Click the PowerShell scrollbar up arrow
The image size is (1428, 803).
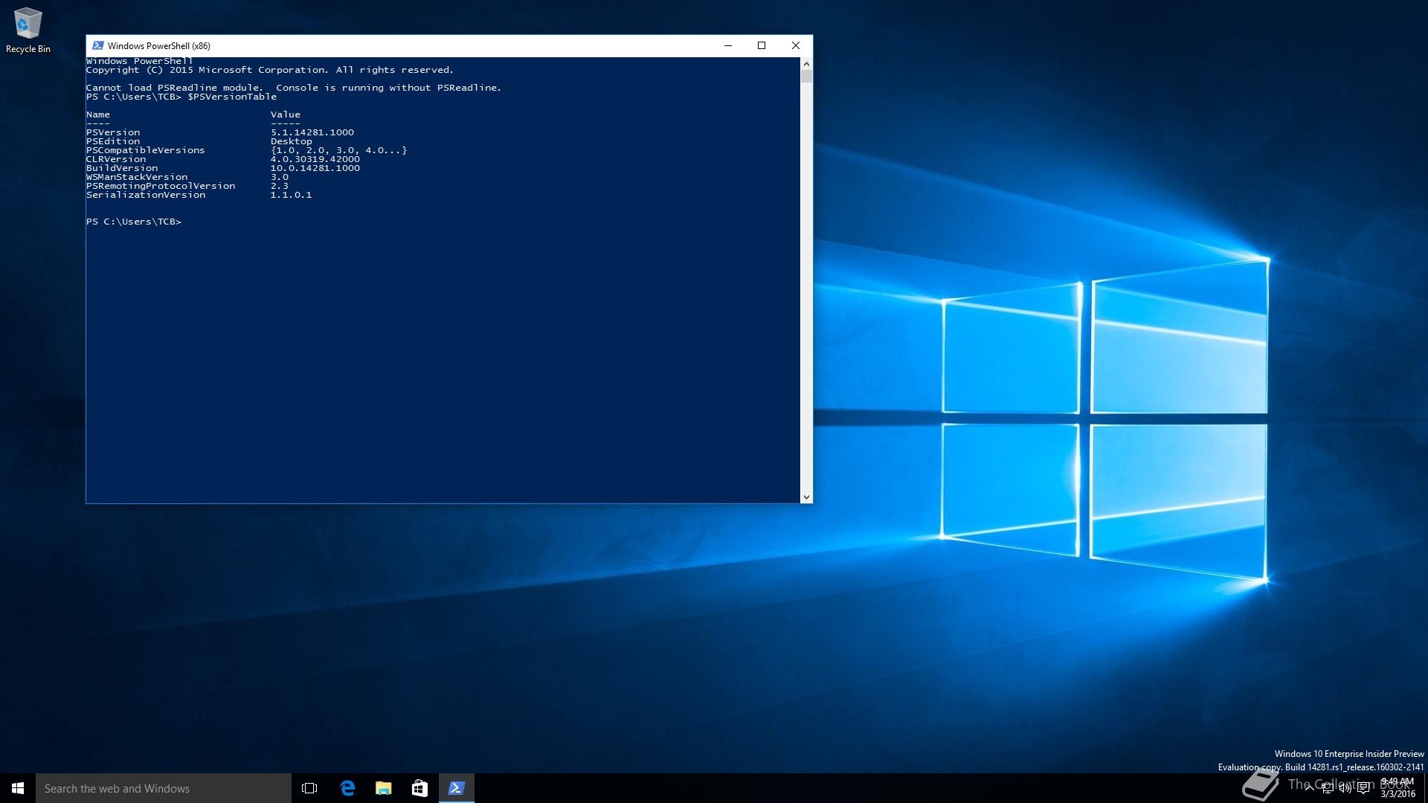click(x=806, y=64)
